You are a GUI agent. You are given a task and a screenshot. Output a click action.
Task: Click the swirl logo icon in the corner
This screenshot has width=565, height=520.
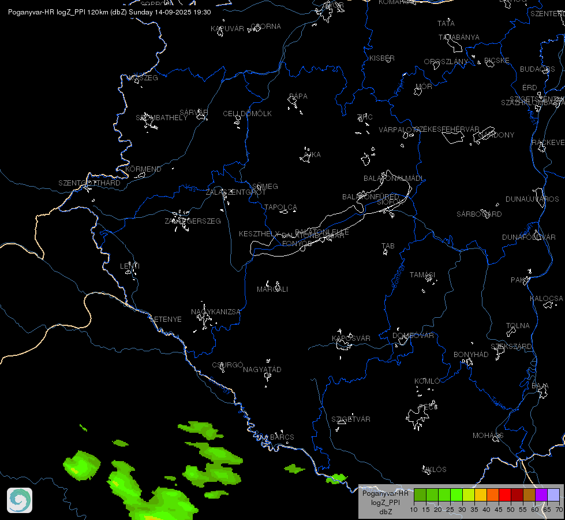tap(20, 500)
